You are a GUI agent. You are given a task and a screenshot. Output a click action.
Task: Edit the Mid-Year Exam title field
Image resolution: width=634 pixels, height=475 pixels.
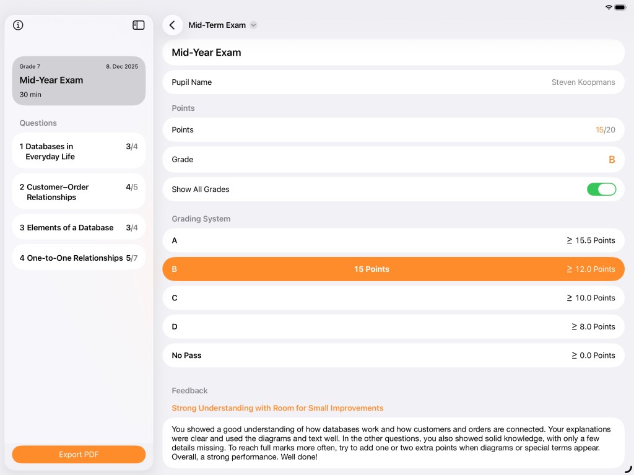point(393,53)
